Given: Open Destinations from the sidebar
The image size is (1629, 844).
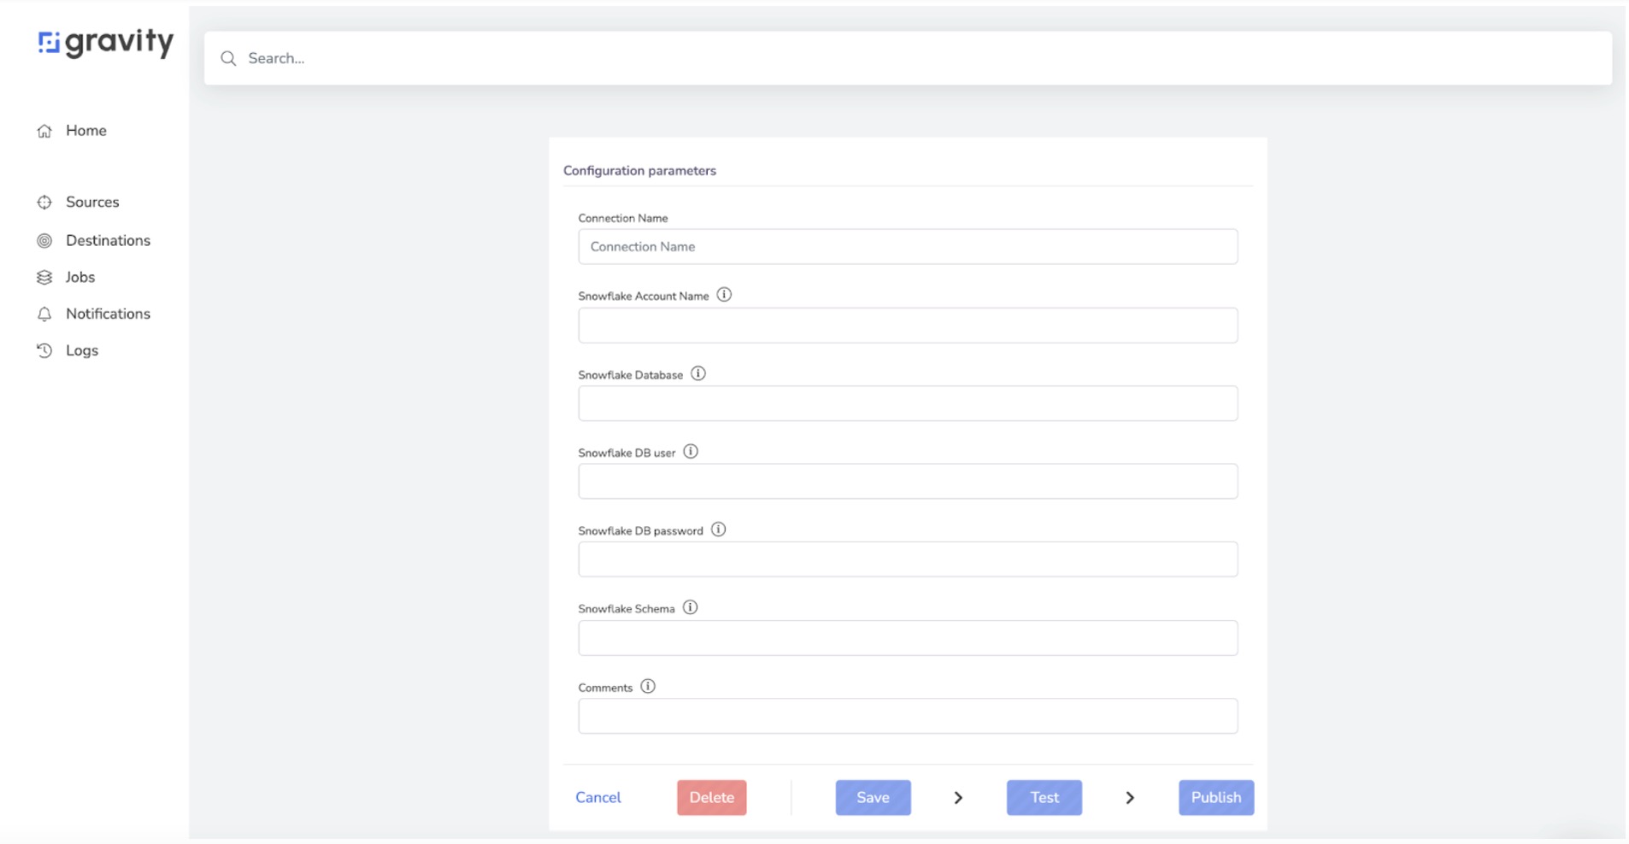Looking at the screenshot, I should point(44,240).
